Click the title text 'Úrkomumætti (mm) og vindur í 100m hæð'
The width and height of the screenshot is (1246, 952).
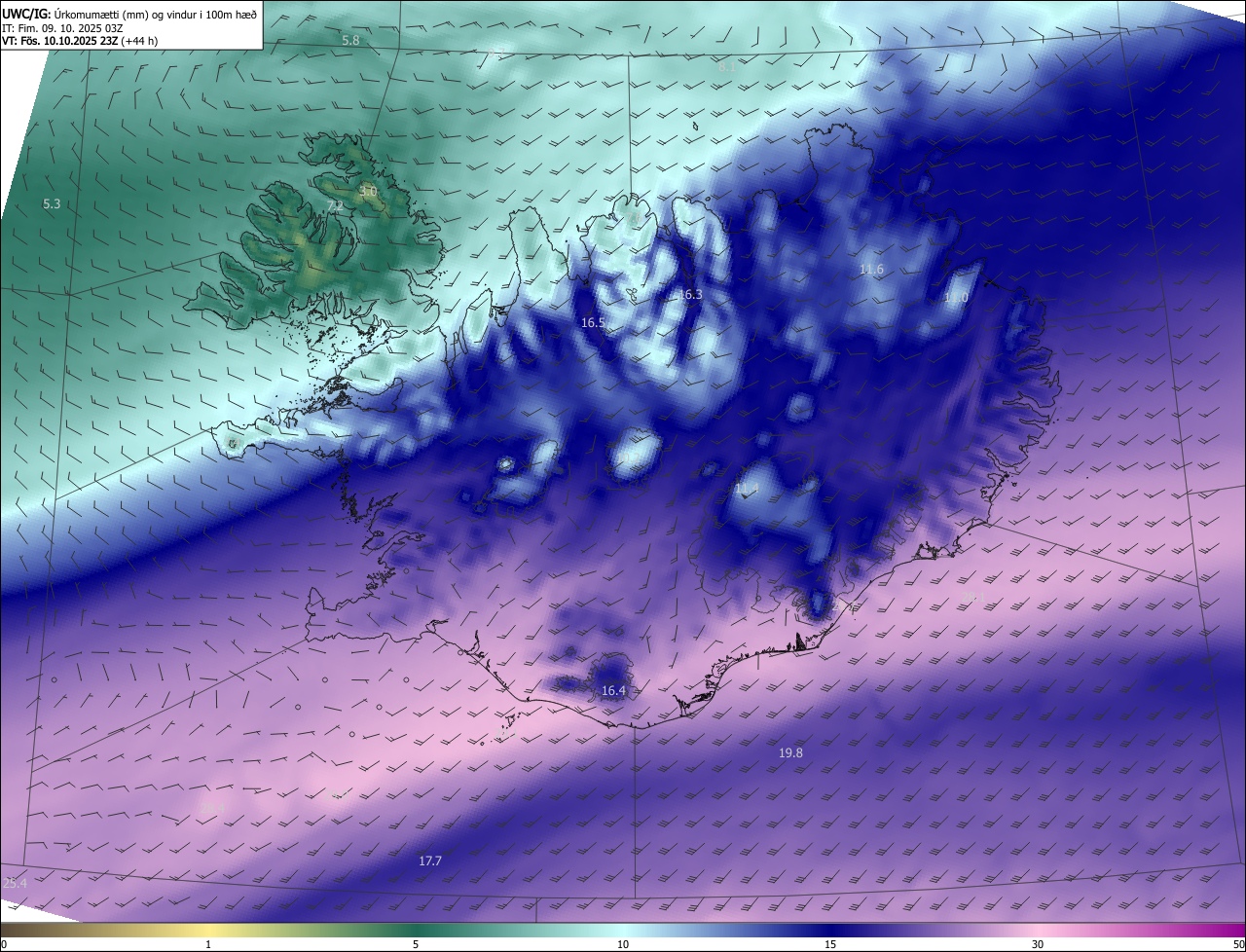point(156,14)
